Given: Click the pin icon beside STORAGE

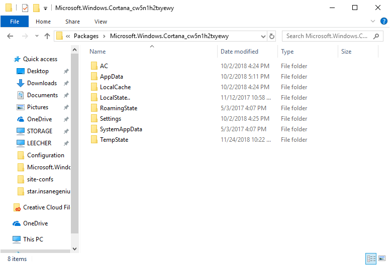Looking at the screenshot, I should (x=66, y=131).
